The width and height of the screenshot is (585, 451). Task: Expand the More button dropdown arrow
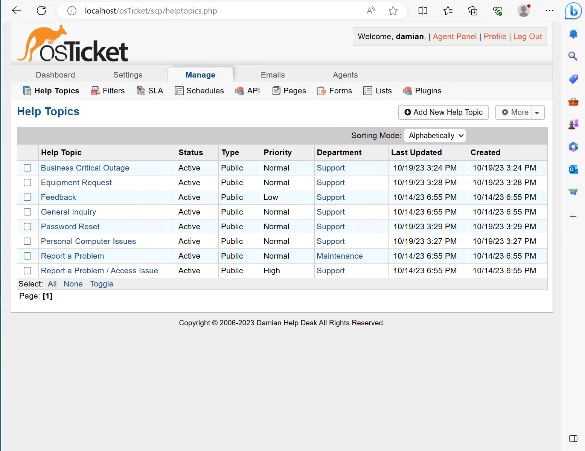pos(538,112)
